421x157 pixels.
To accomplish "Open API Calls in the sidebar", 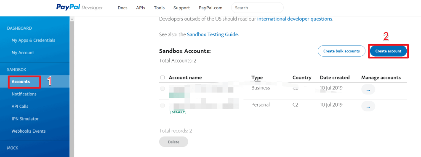I will coord(20,106).
